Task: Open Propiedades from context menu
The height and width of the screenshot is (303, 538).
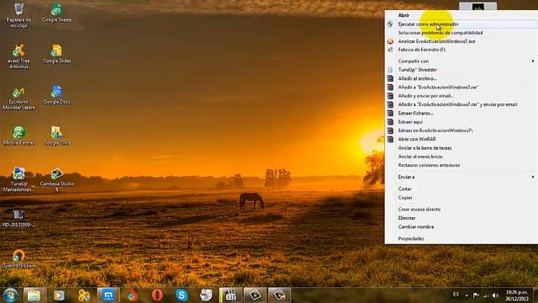Action: click(x=461, y=238)
